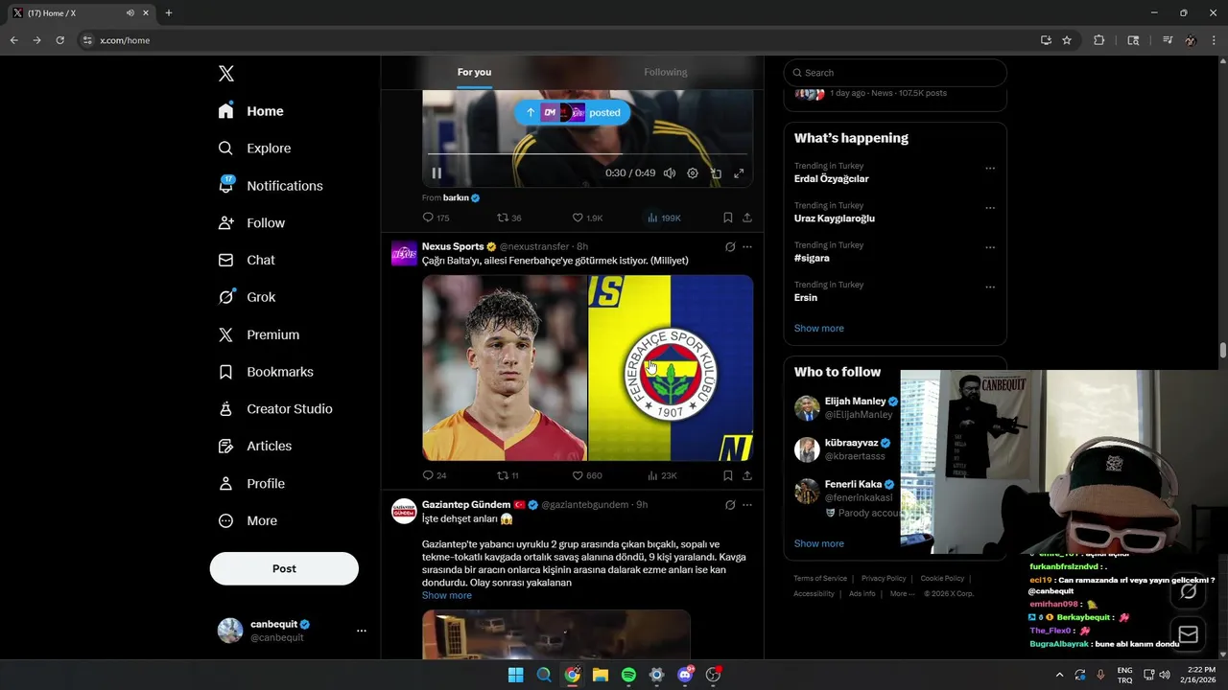Open Spotify from the taskbar
The width and height of the screenshot is (1228, 690).
click(x=628, y=675)
